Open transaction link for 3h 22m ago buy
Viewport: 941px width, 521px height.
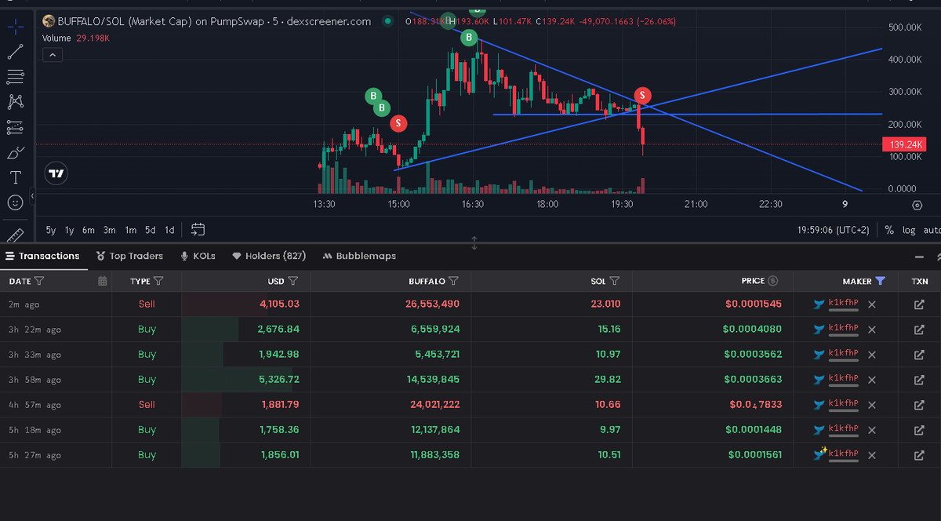coord(919,329)
